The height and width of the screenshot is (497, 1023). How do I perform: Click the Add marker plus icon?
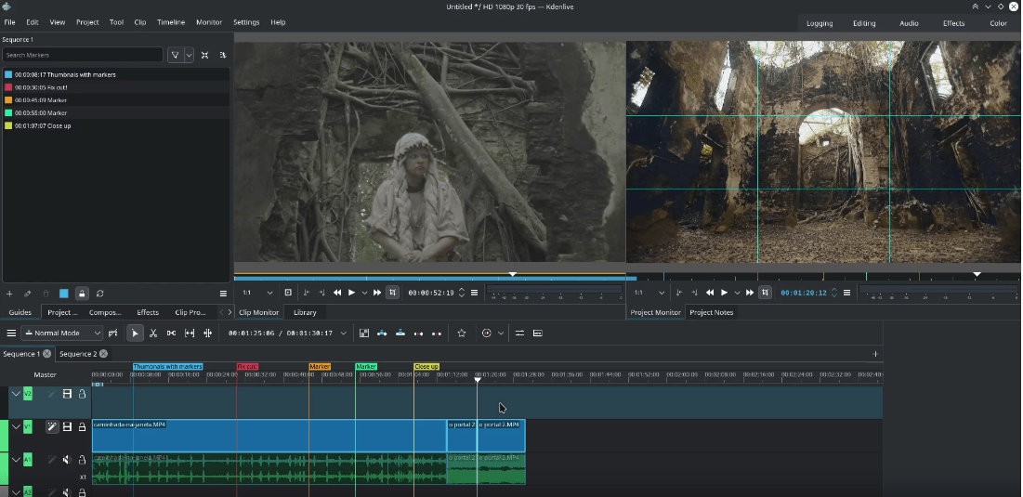9,294
